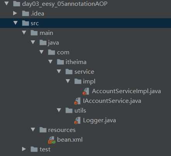Screen dimensions: 171x156
Task: Click the AccountServiceImpl.java file icon
Action: (86, 91)
